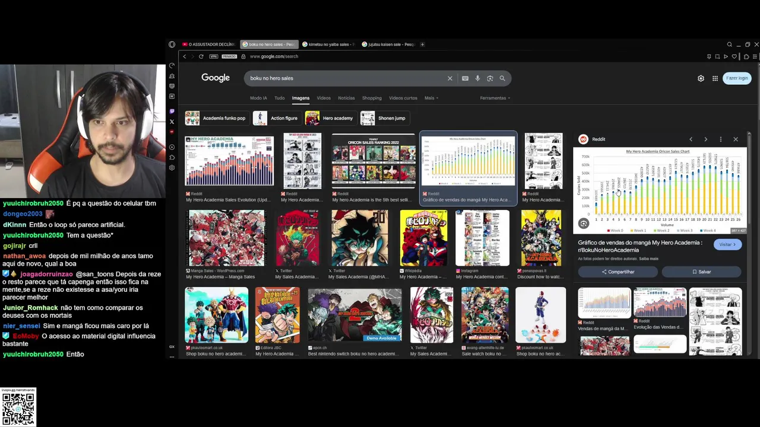Open 'Gráfico de vendas do mangá My Hero Academia' title link
The height and width of the screenshot is (427, 760).
tap(640, 246)
